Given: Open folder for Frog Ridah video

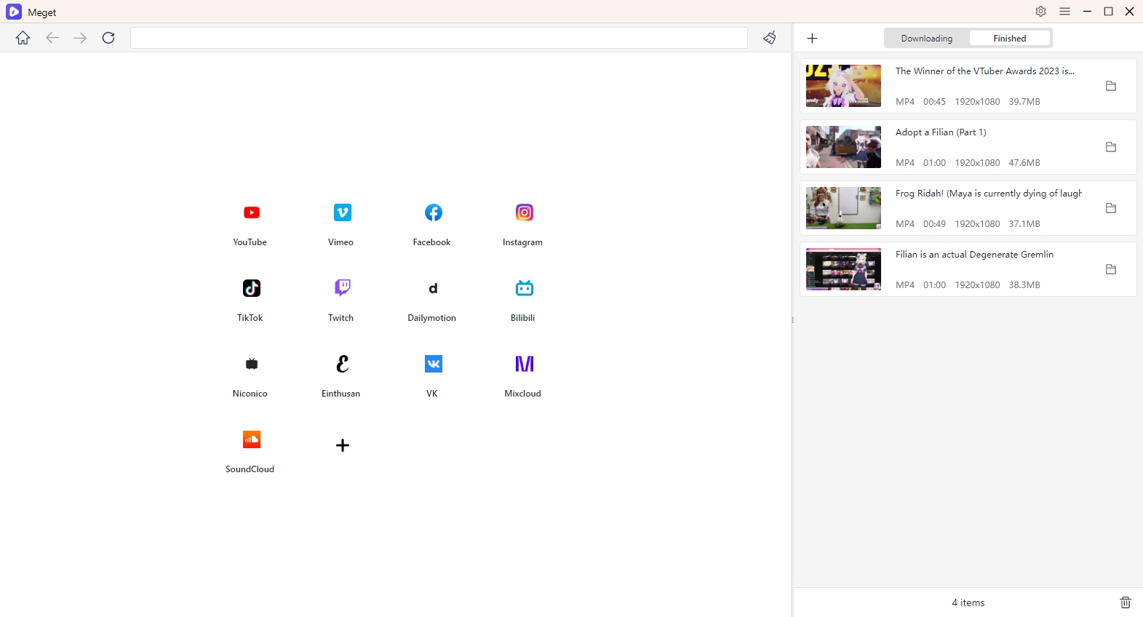Looking at the screenshot, I should click(x=1111, y=208).
